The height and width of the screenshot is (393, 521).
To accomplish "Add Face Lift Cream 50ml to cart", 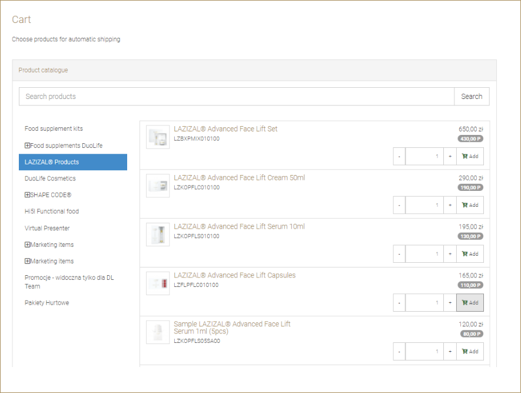I will coord(470,205).
